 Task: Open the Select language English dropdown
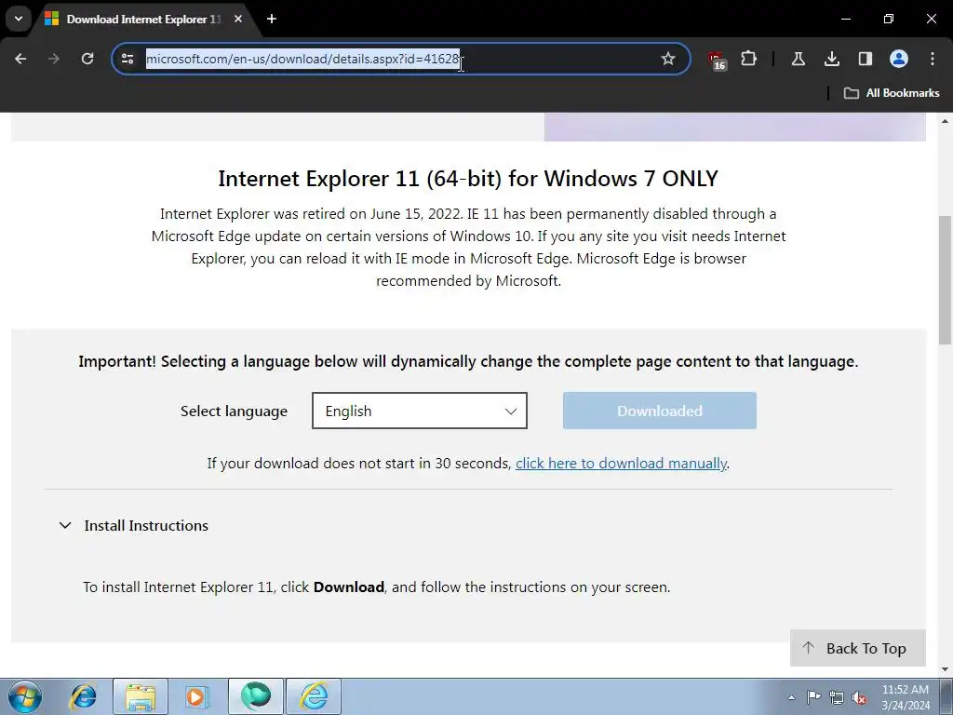point(420,411)
